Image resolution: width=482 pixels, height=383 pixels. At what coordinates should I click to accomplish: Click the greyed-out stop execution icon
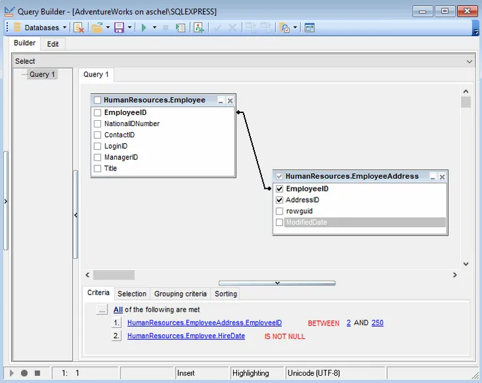[165, 28]
